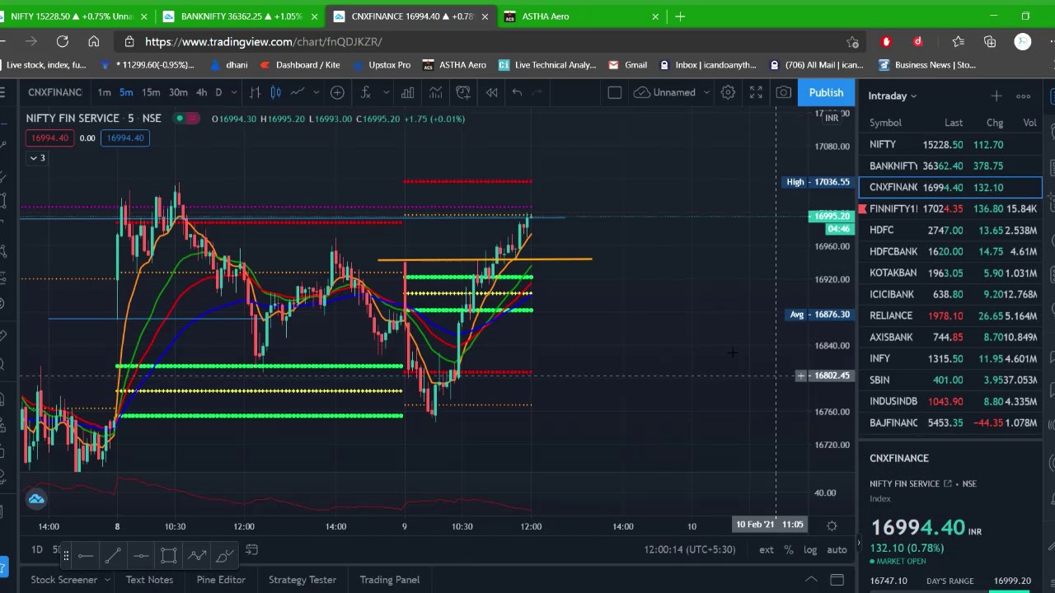Collapse right sidebar with arrow handle

click(859, 542)
